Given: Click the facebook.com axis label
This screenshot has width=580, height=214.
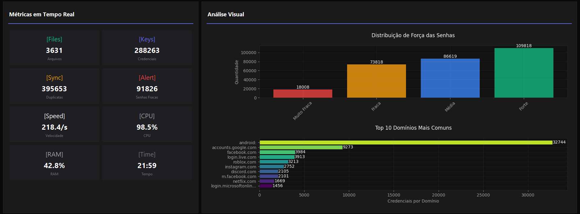Looking at the screenshot, I should pos(242,152).
